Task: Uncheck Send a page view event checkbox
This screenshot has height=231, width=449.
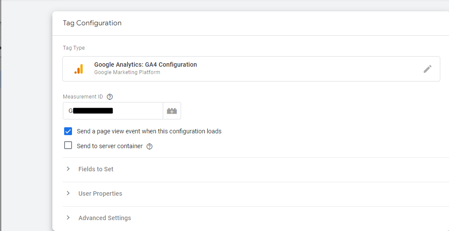Action: [x=68, y=131]
